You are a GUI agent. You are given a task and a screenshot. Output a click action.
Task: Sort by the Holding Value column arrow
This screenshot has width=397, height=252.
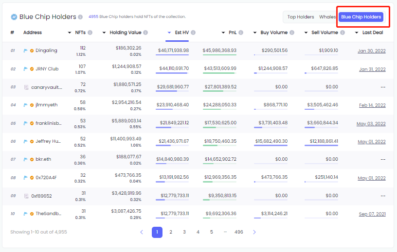tap(104, 33)
